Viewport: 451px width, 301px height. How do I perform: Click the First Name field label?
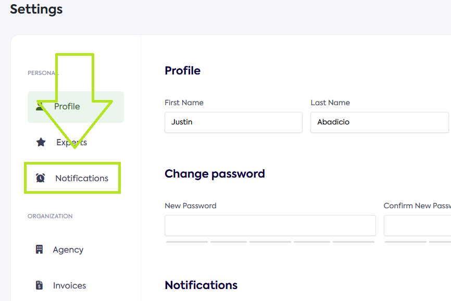184,103
